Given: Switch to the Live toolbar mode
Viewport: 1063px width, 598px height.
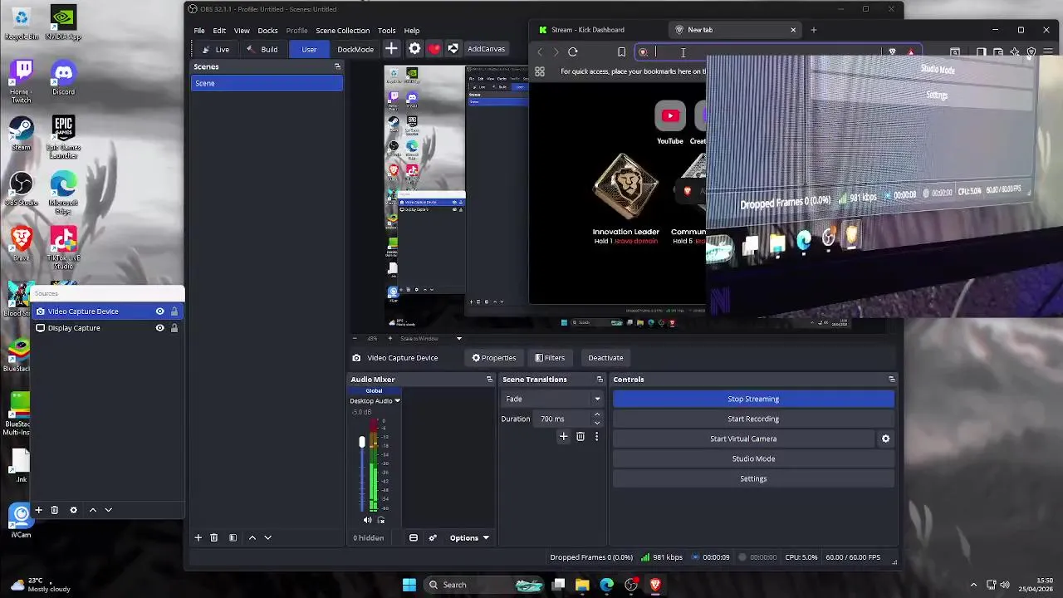Looking at the screenshot, I should [x=215, y=49].
